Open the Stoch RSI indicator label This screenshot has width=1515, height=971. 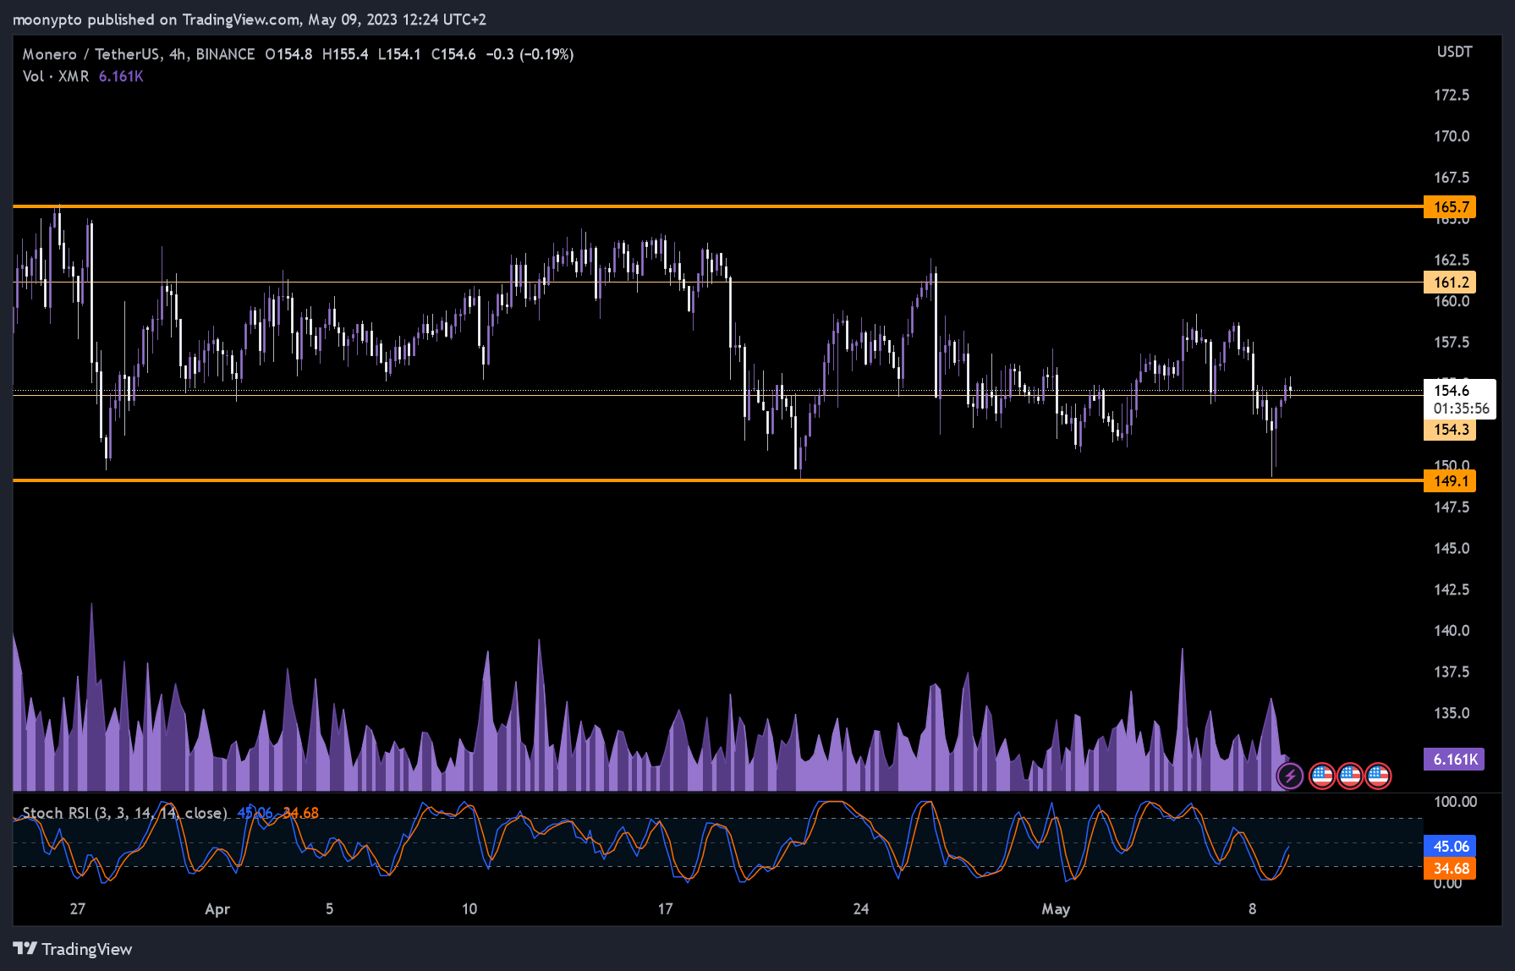(124, 813)
